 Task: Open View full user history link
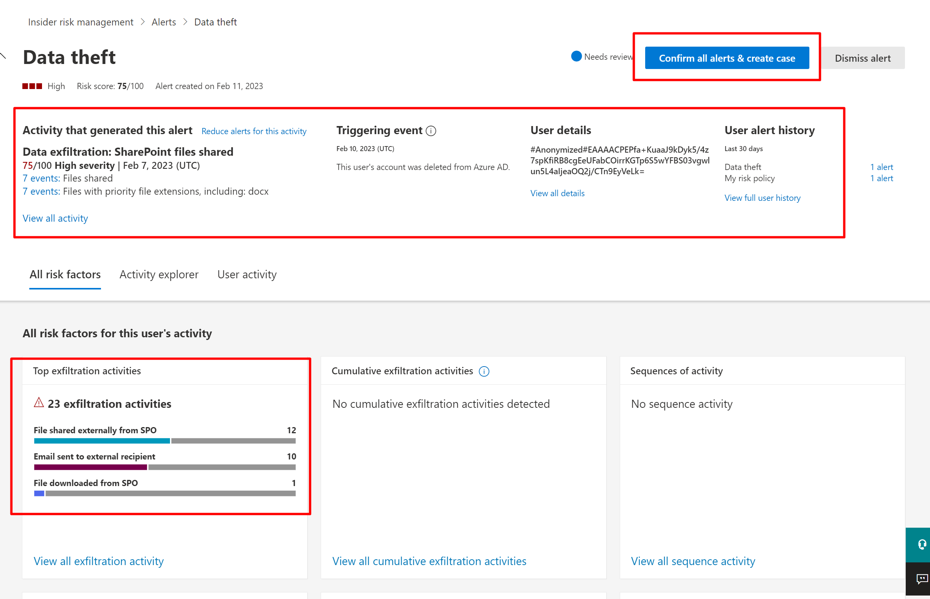click(762, 198)
